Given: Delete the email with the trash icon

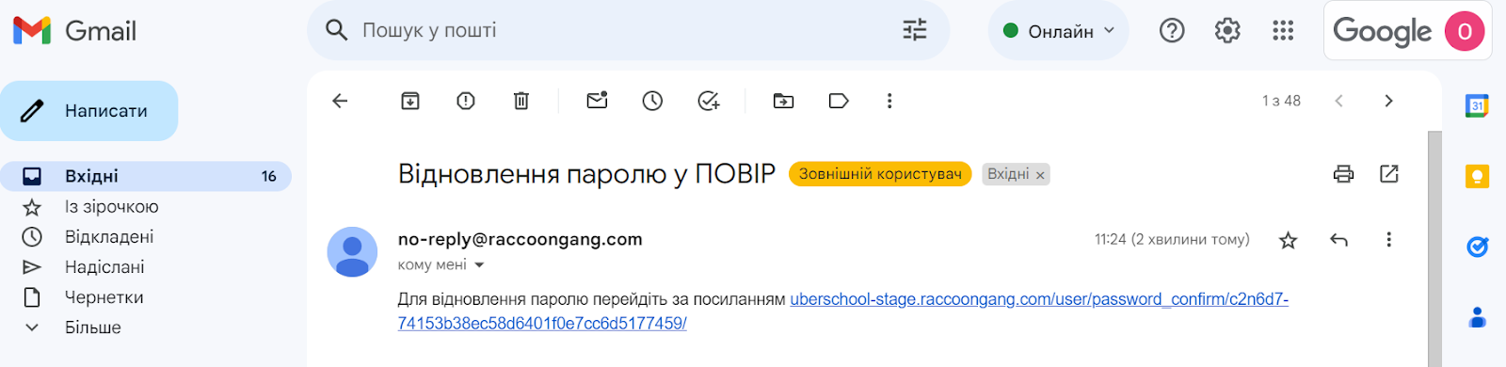Looking at the screenshot, I should 521,101.
